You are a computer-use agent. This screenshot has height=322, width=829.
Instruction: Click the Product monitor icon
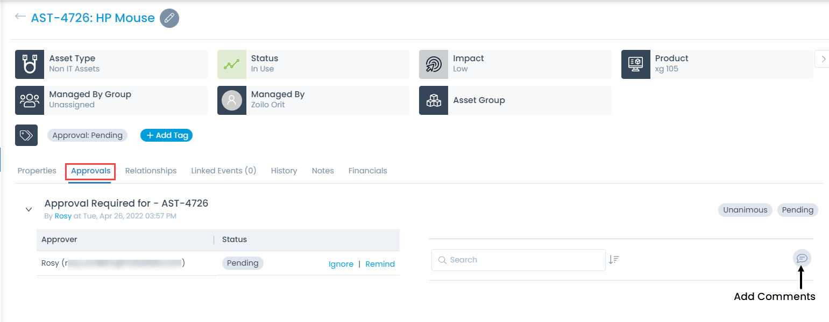click(x=635, y=64)
